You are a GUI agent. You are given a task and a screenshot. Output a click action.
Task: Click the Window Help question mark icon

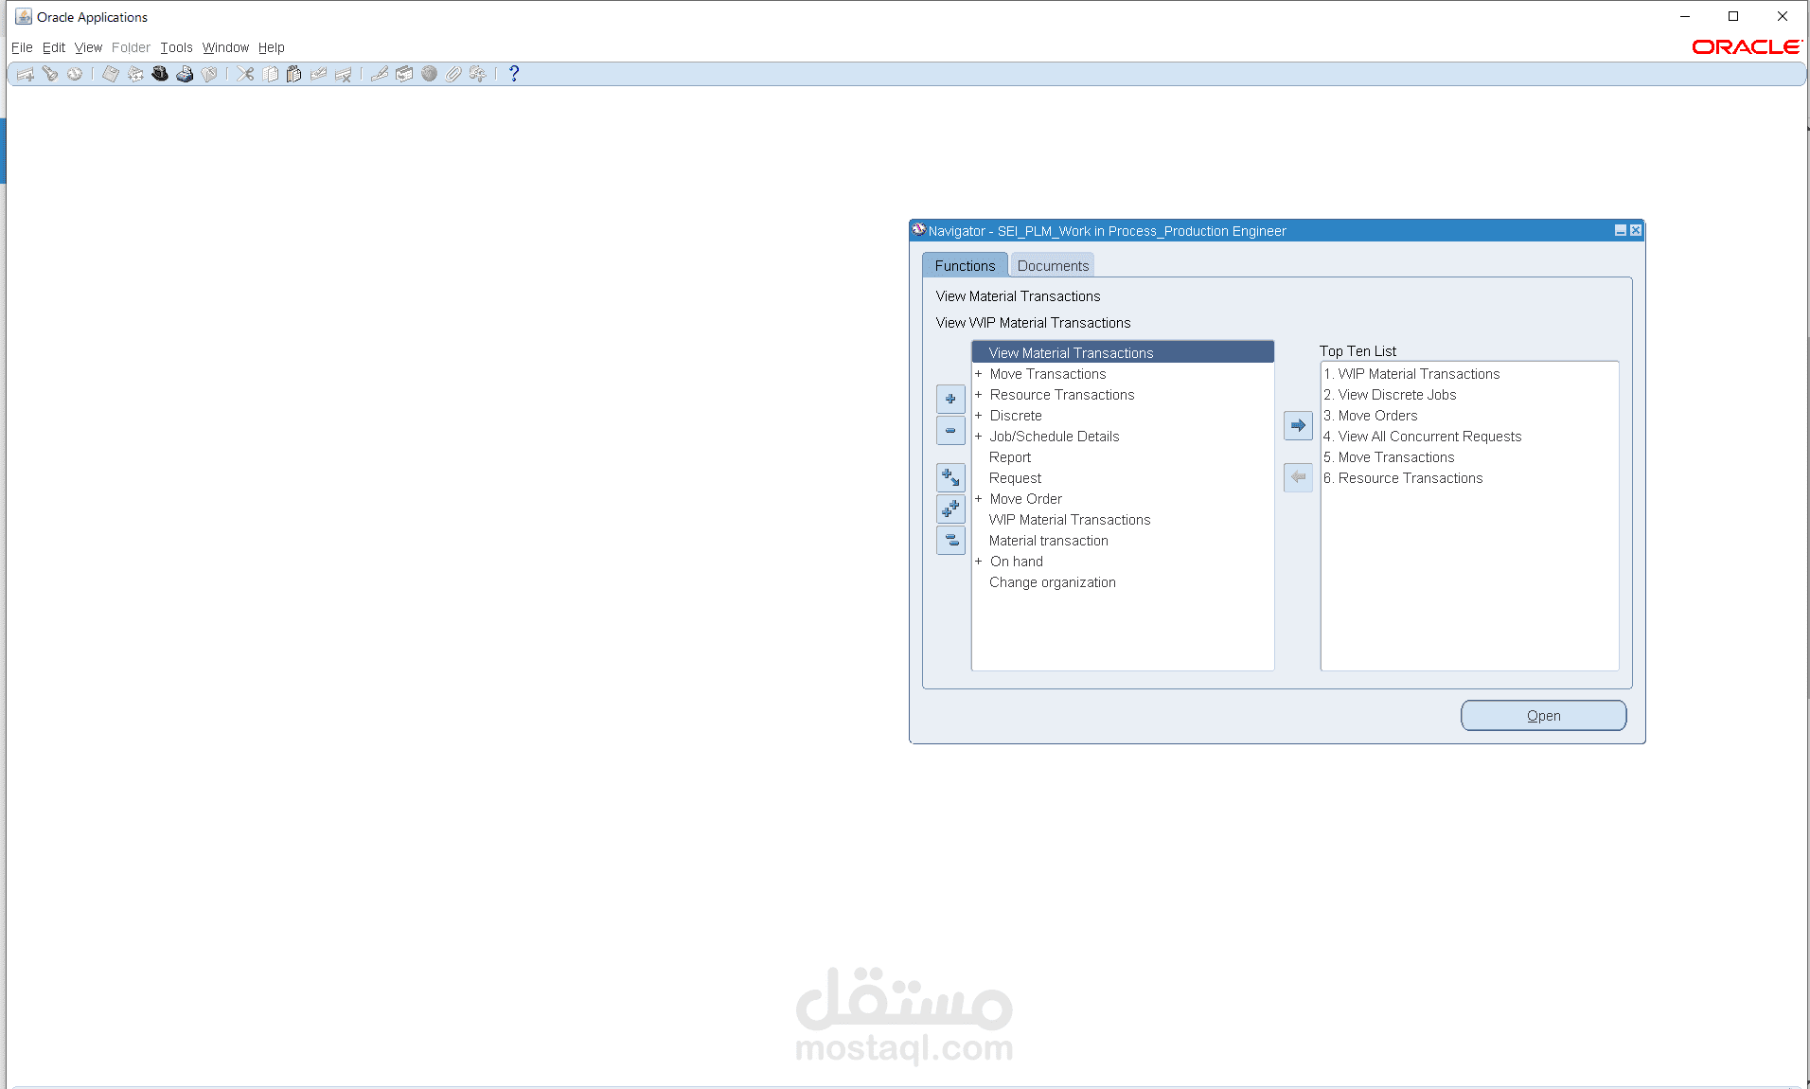[514, 74]
